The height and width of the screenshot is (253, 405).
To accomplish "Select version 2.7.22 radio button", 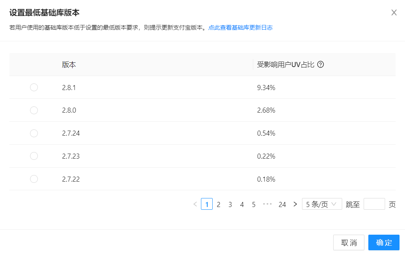I will click(x=34, y=179).
